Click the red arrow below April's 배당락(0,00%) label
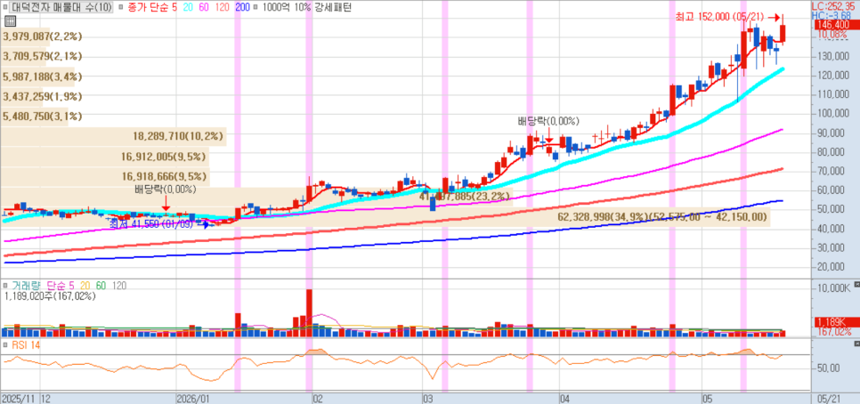 (548, 135)
